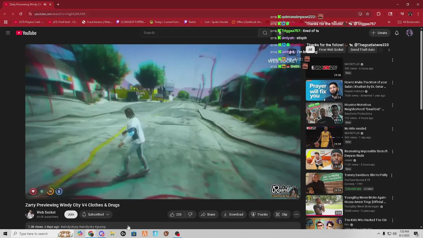Click the Download button
Image resolution: width=423 pixels, height=238 pixels.
coord(233,215)
